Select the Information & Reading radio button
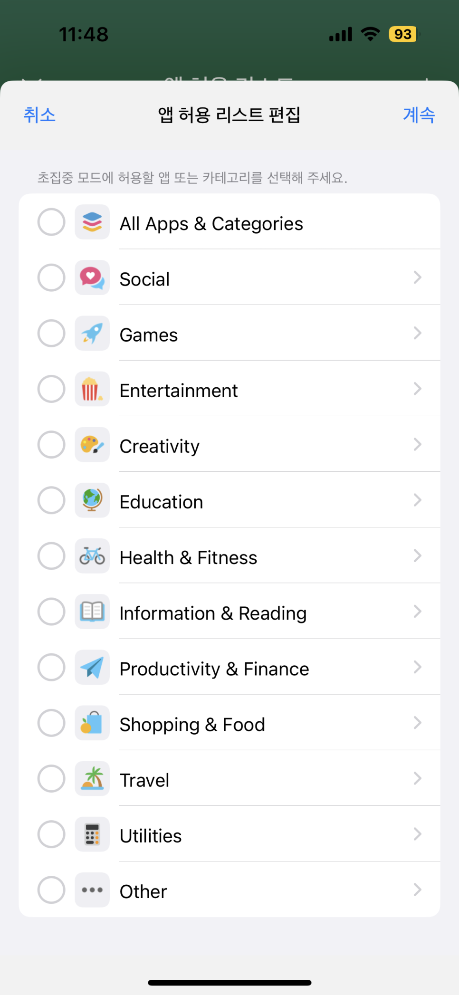 (x=51, y=612)
